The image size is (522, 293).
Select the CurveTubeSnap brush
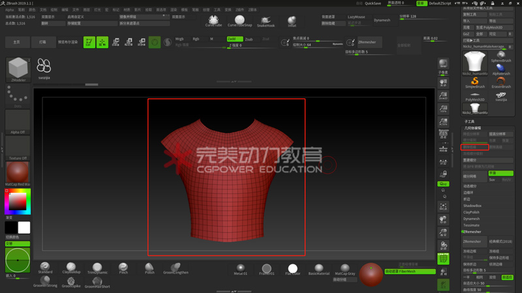[x=239, y=21]
